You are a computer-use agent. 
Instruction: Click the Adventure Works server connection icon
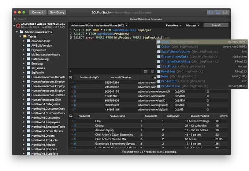tap(18, 26)
